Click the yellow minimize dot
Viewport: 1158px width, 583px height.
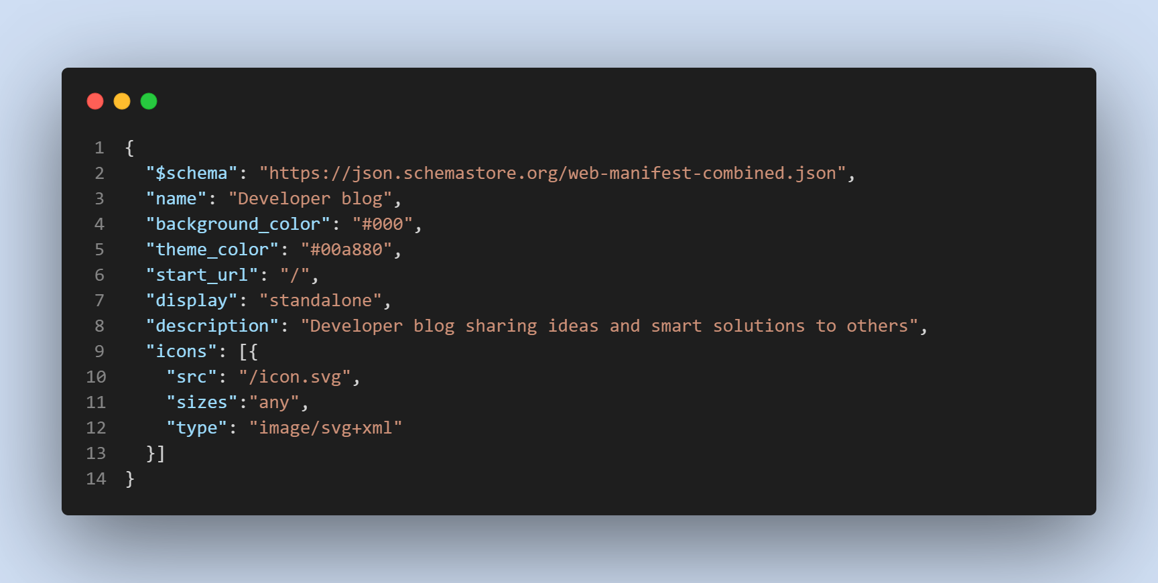click(122, 101)
